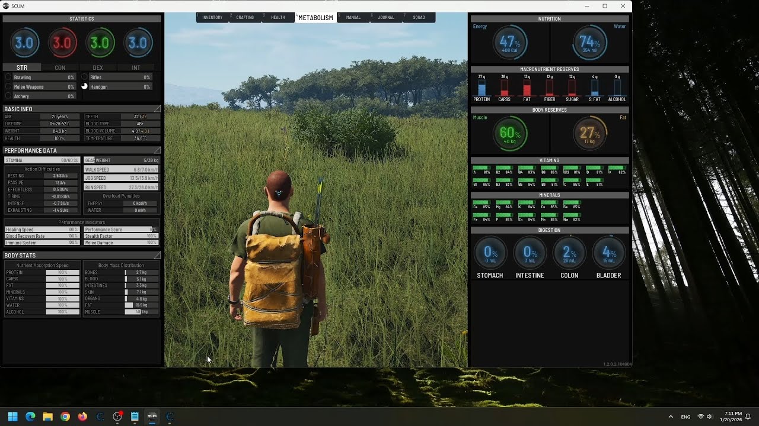Screen dimensions: 759x426
Task: Collapse the Performance Data section corner
Action: tap(157, 150)
